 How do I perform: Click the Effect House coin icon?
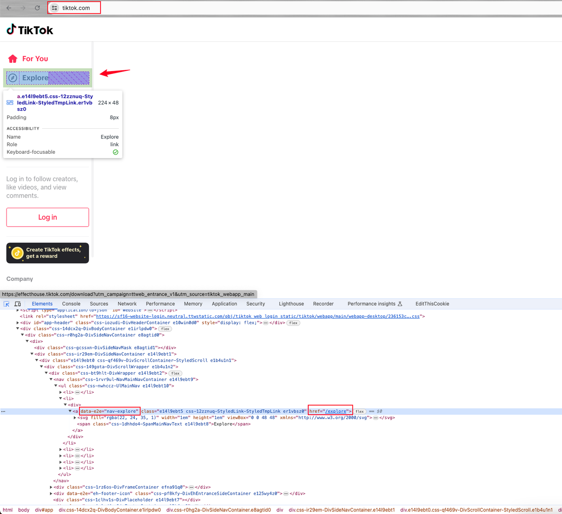tap(17, 253)
